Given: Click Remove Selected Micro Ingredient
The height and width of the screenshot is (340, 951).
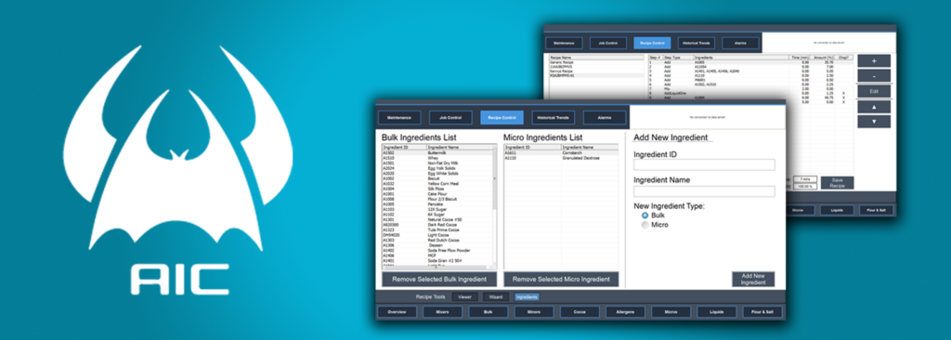Looking at the screenshot, I should click(561, 280).
